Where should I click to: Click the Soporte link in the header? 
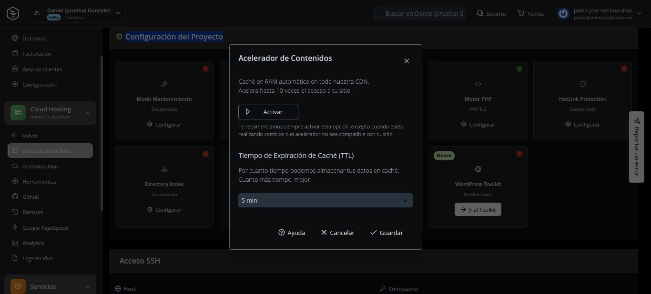pos(491,13)
